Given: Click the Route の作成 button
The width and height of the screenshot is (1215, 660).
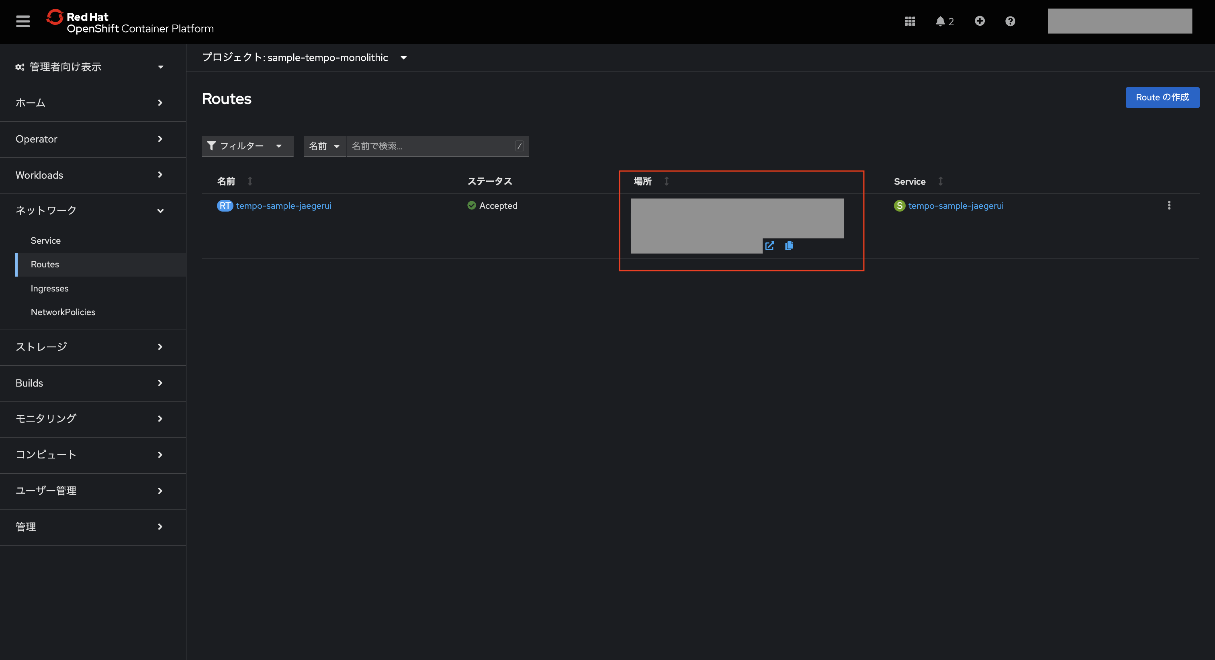Looking at the screenshot, I should 1162,98.
